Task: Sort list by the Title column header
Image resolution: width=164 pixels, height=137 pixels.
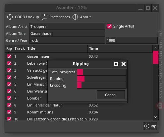Action: (57, 48)
